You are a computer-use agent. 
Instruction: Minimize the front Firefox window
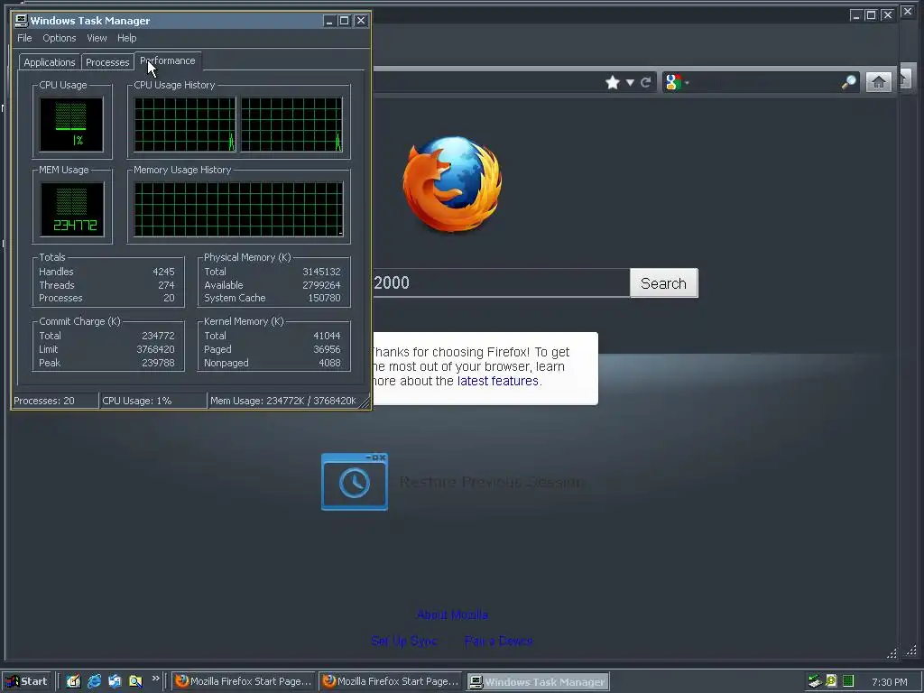tap(856, 15)
